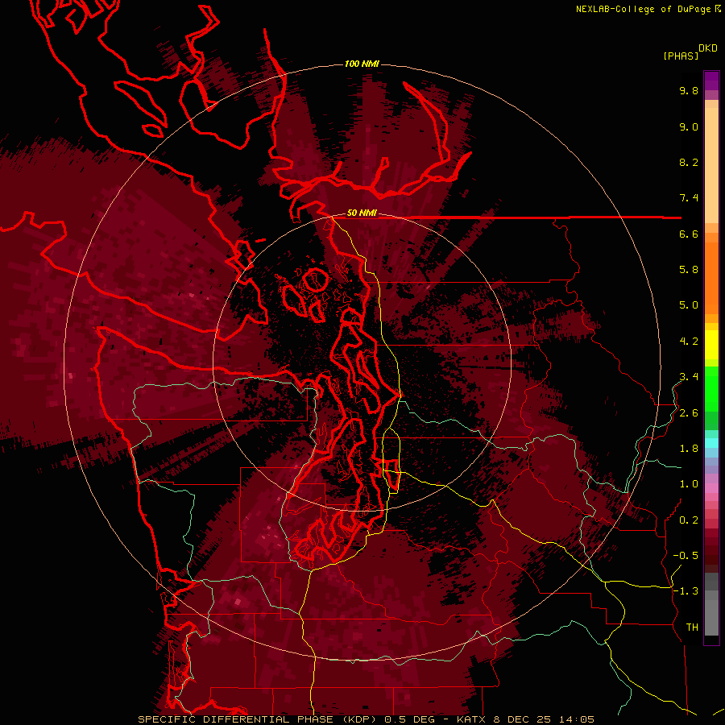Select the 100 NMI range ring label
Screen dimensions: 725x725
[x=362, y=64]
